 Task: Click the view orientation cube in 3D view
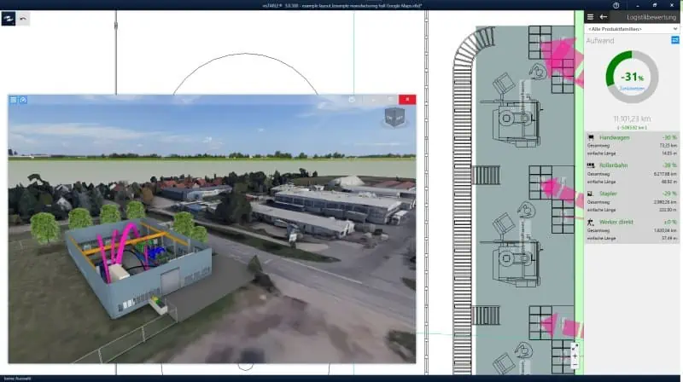click(x=394, y=118)
